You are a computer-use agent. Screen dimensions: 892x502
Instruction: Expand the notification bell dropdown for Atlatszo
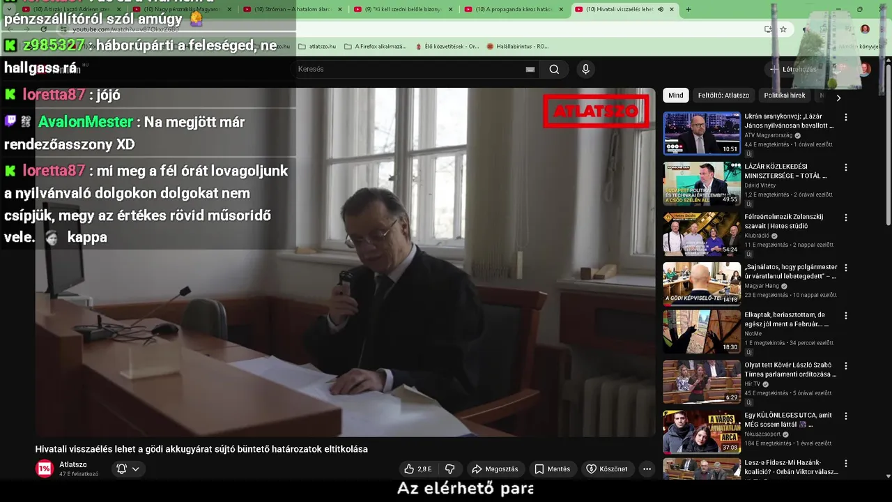point(128,469)
